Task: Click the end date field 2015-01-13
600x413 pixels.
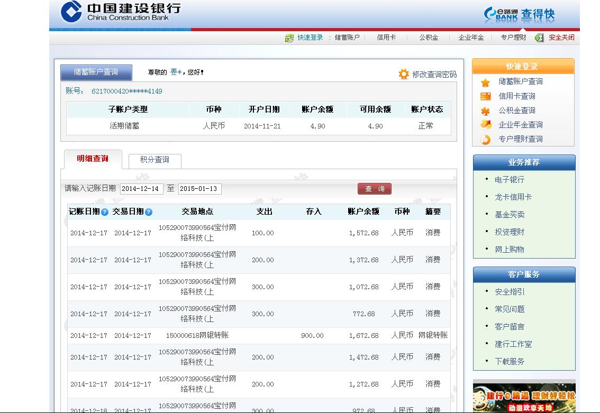Action: tap(199, 189)
